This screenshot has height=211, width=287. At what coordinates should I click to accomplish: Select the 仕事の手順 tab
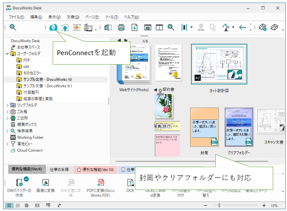coord(59,169)
